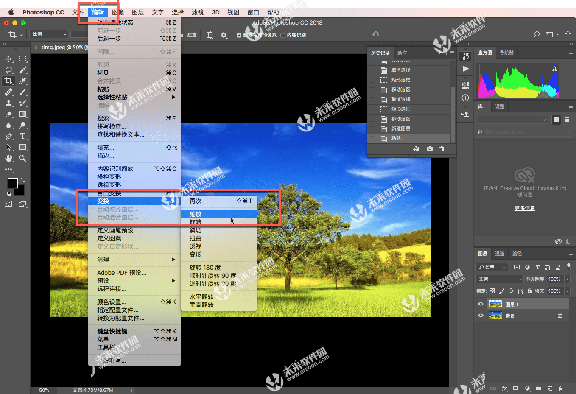Select the Eraser tool
576x394 pixels.
pos(8,114)
